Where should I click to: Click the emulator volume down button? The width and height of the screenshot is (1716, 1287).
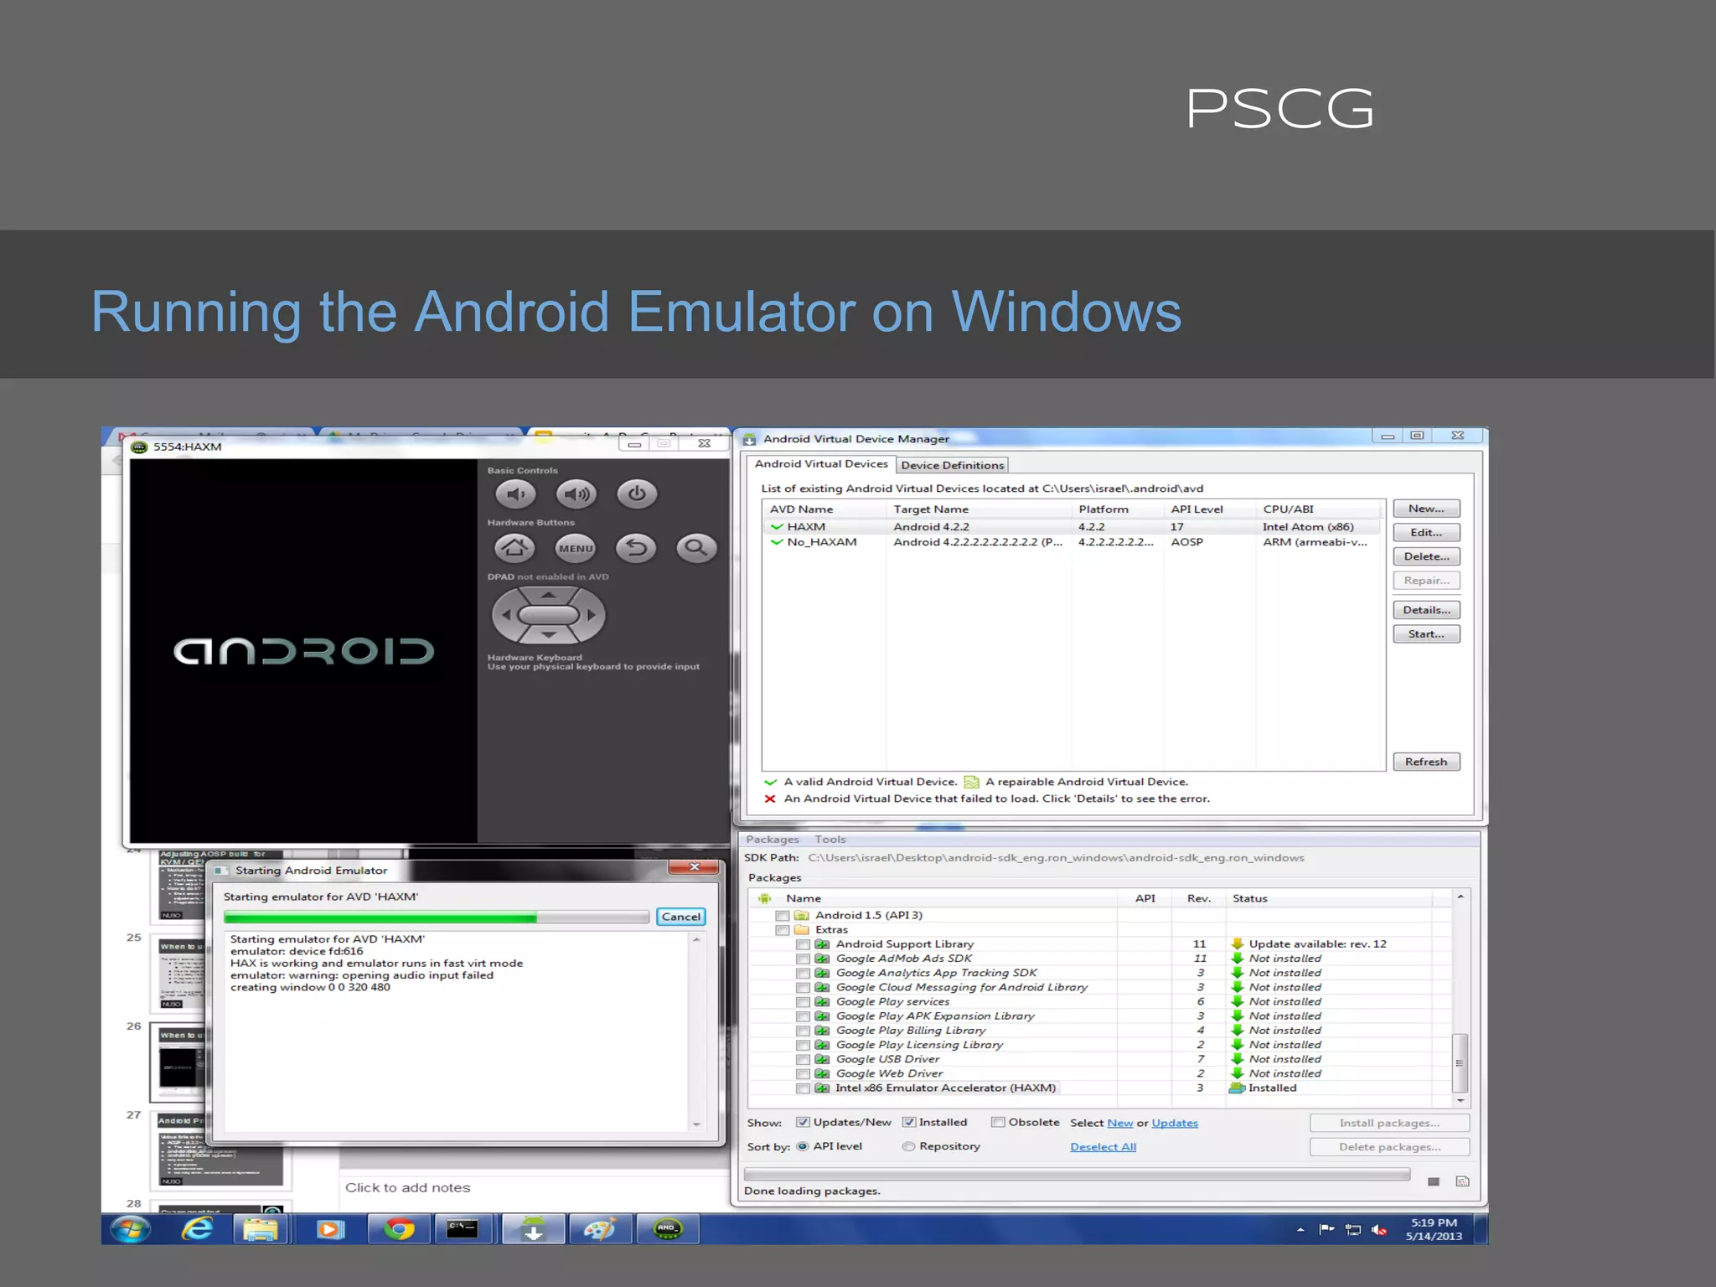(x=515, y=494)
